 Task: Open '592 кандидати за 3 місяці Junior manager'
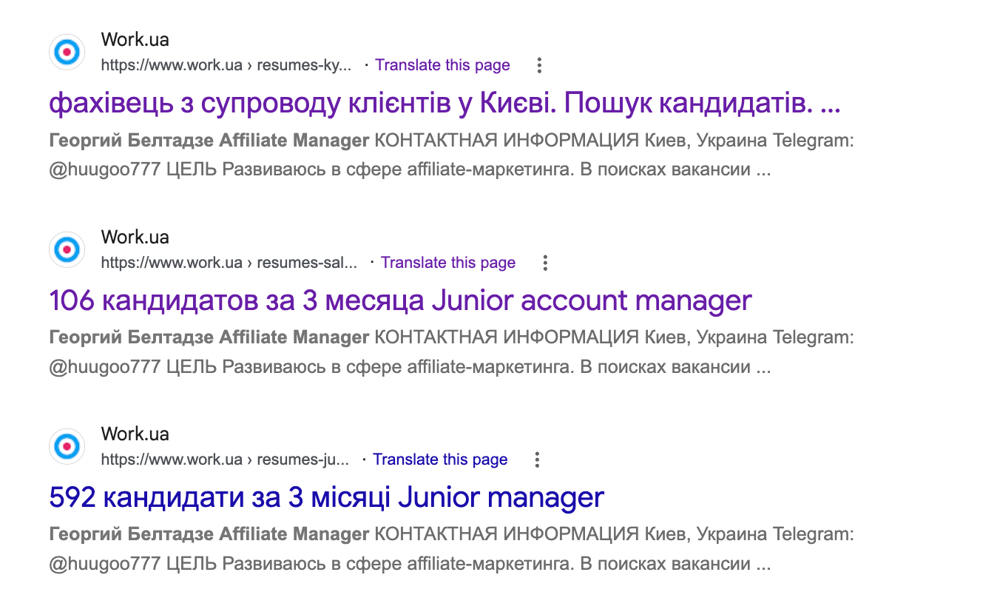(x=326, y=497)
